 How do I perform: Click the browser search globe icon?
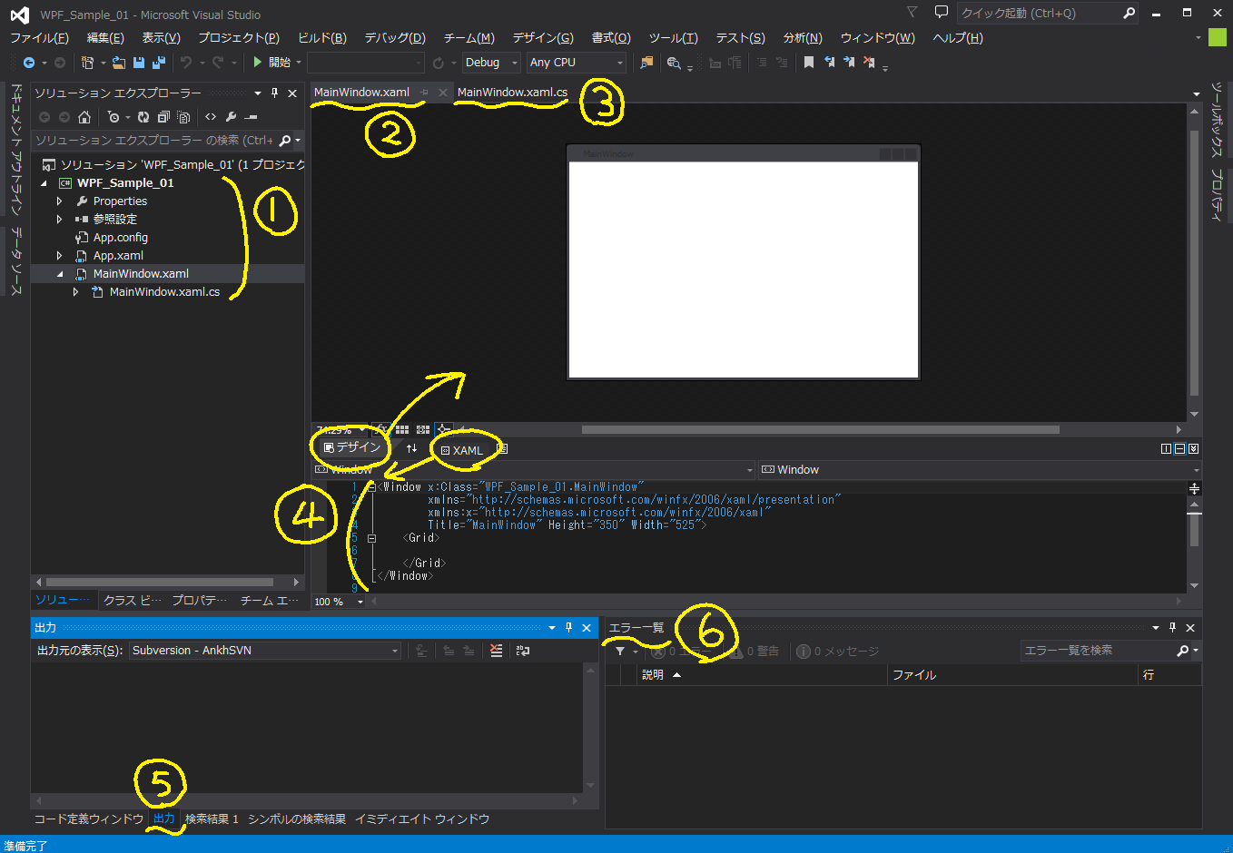click(x=674, y=63)
